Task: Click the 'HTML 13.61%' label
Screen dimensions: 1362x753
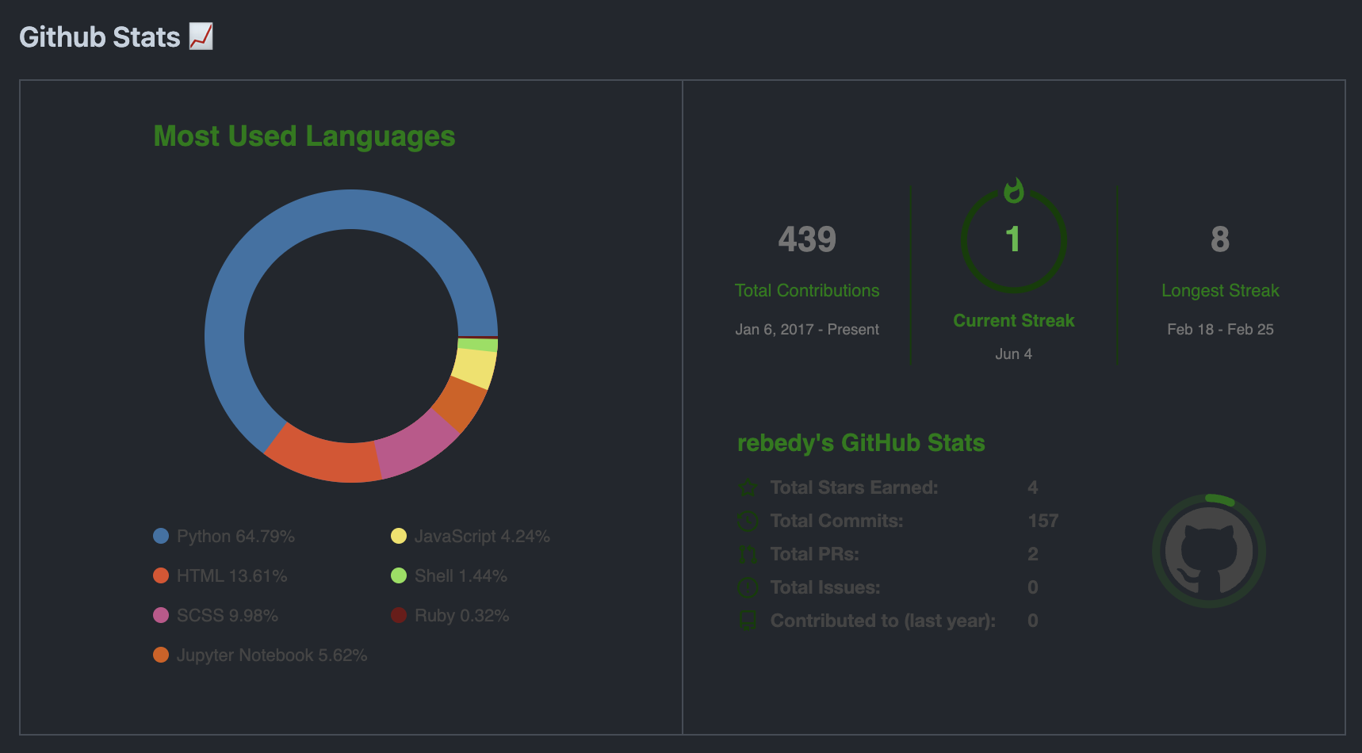Action: point(231,576)
